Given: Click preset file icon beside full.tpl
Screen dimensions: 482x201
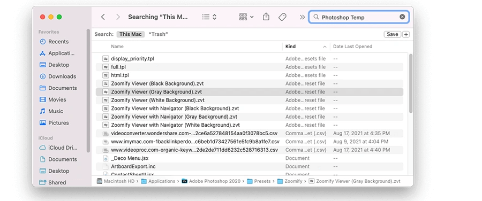Looking at the screenshot, I should 106,67.
